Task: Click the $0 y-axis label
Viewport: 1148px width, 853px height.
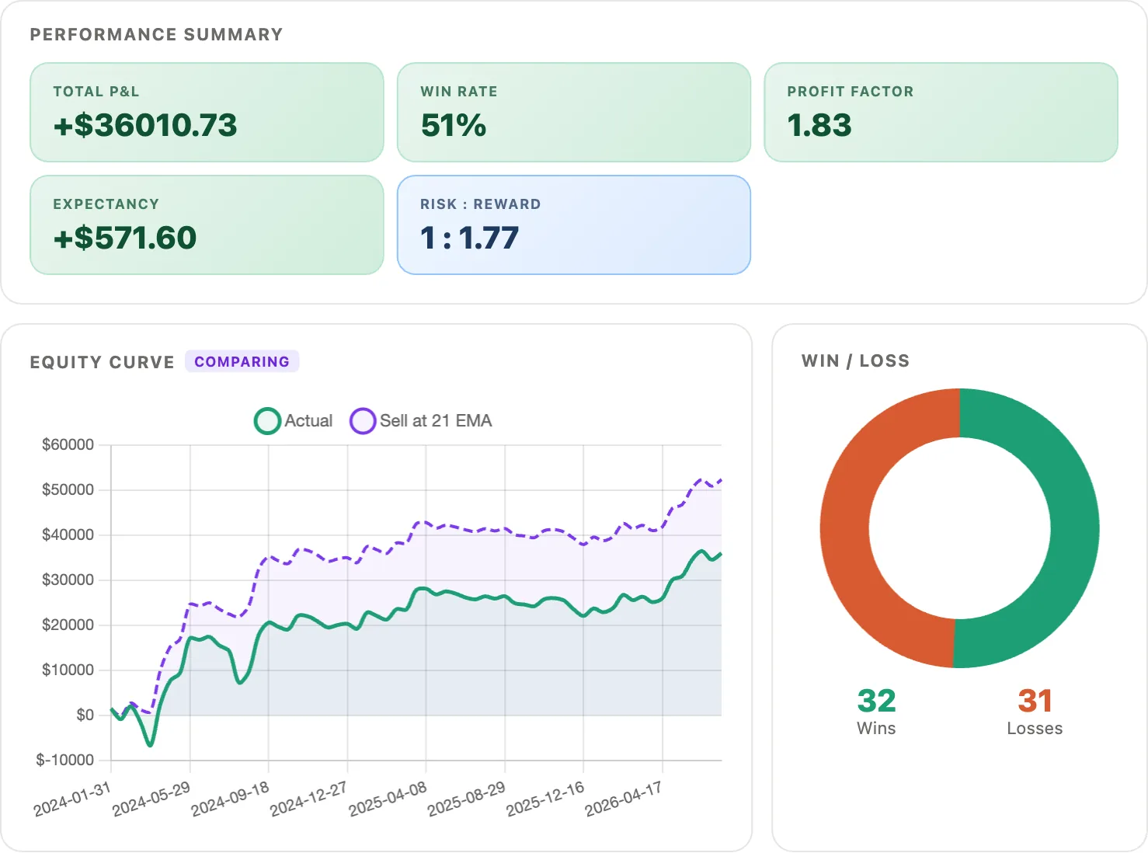Action: pos(85,715)
